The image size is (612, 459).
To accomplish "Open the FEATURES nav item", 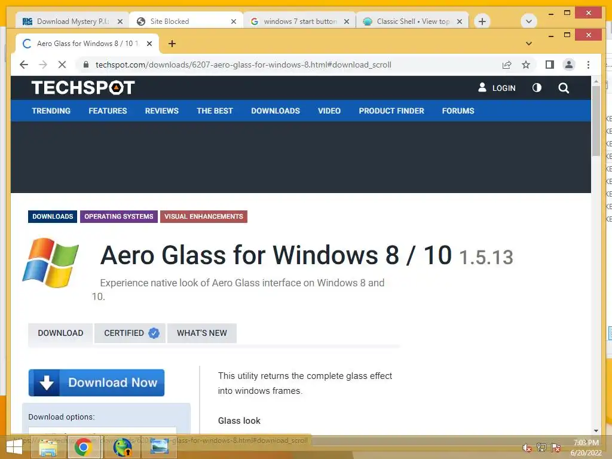I will click(108, 111).
